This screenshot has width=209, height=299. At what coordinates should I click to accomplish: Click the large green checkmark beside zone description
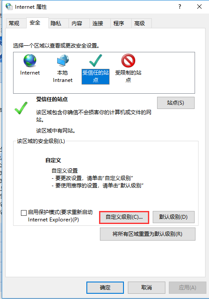(21, 108)
